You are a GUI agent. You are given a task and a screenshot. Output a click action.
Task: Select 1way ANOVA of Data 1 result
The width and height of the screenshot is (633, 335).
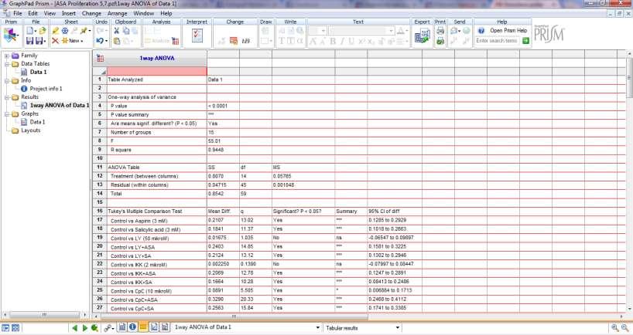[59, 106]
